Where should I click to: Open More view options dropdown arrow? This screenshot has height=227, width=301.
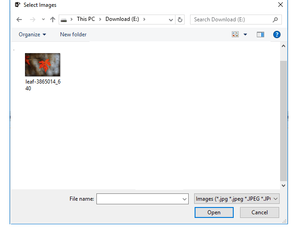[x=245, y=35]
